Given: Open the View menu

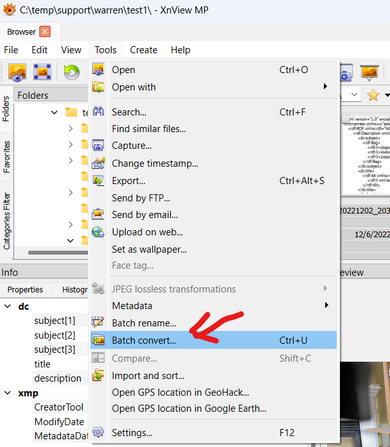Looking at the screenshot, I should click(71, 50).
